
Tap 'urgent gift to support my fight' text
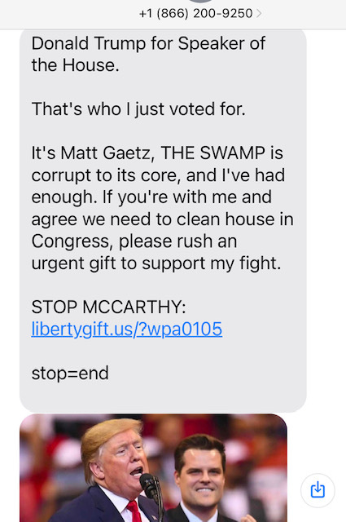click(156, 263)
